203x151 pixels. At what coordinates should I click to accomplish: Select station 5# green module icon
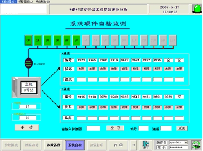pos(76,40)
